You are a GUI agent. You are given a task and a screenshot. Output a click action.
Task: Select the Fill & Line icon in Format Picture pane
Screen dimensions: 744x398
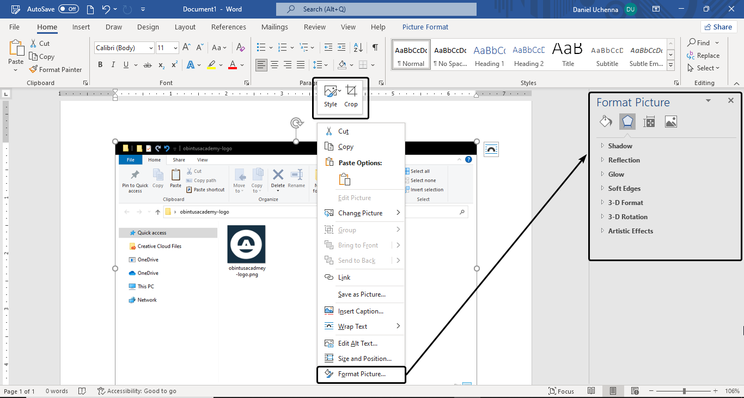[x=605, y=122]
